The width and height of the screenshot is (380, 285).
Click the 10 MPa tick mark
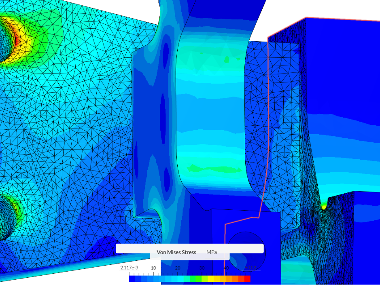click(153, 272)
